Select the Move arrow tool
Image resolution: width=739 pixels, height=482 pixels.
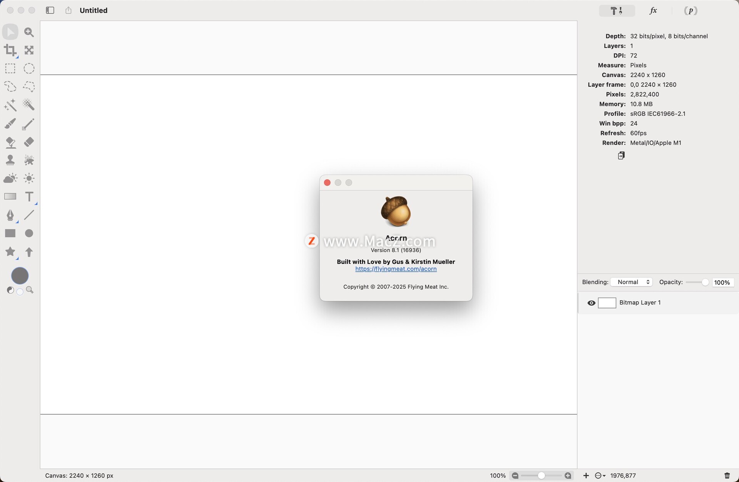tap(10, 32)
